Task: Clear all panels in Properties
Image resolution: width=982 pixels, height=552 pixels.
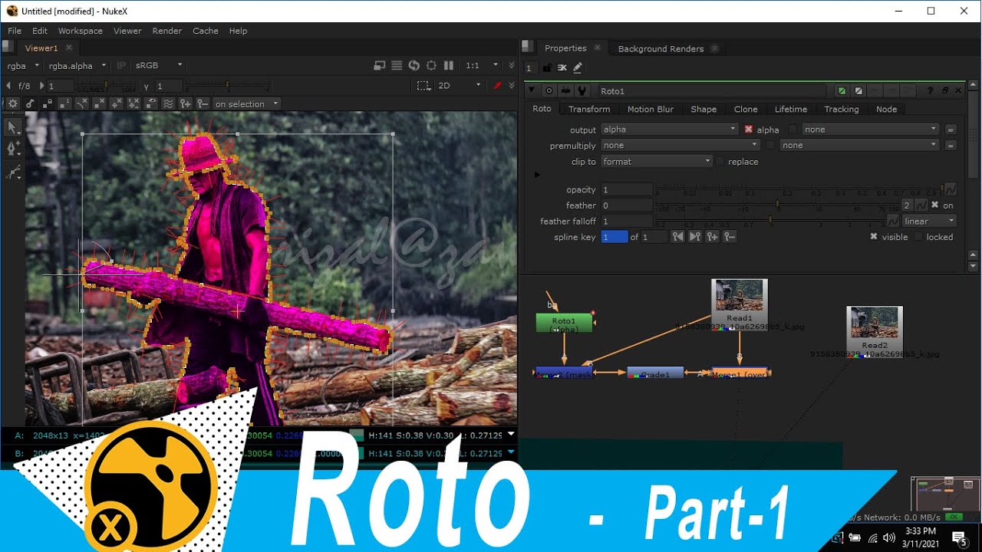Action: tap(562, 68)
